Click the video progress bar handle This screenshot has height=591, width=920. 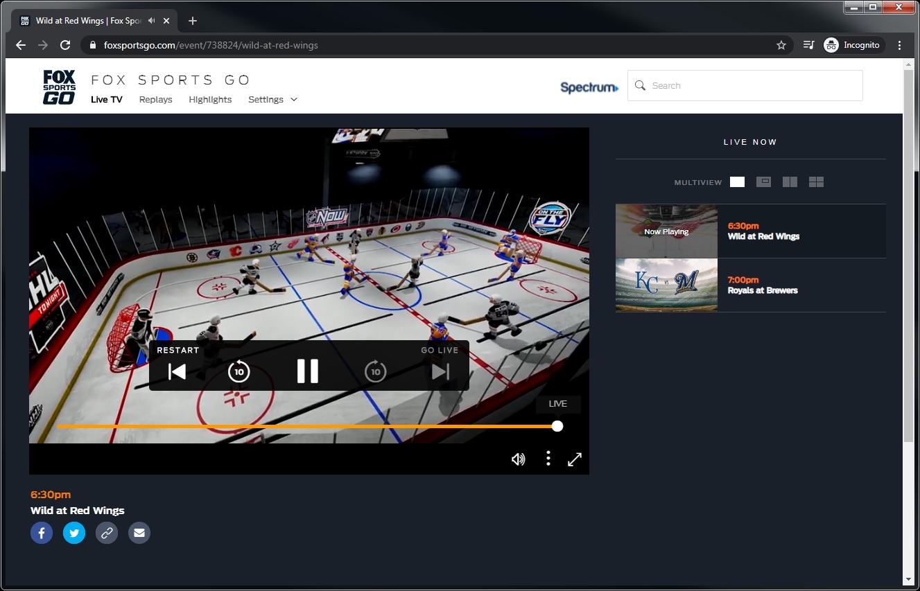click(557, 426)
